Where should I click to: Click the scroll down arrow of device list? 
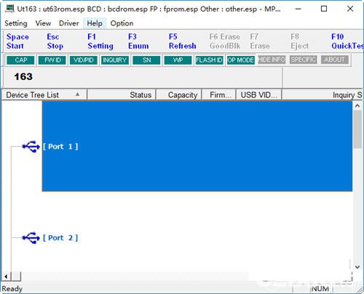click(357, 267)
